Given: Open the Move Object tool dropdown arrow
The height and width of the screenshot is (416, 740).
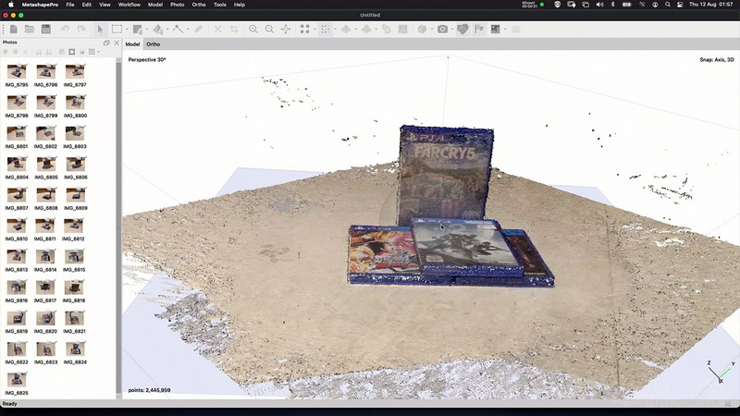Looking at the screenshot, I should [167, 30].
